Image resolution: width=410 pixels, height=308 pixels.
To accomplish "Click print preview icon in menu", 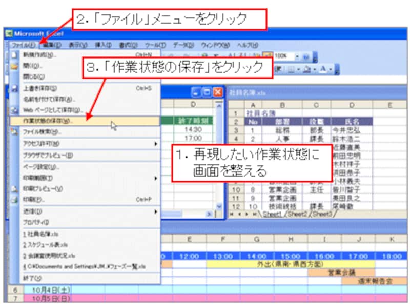I will point(14,188).
